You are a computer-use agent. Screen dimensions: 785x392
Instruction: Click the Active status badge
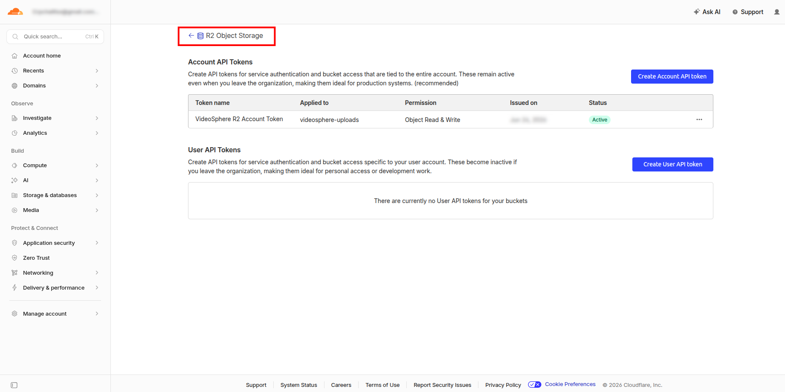point(600,120)
